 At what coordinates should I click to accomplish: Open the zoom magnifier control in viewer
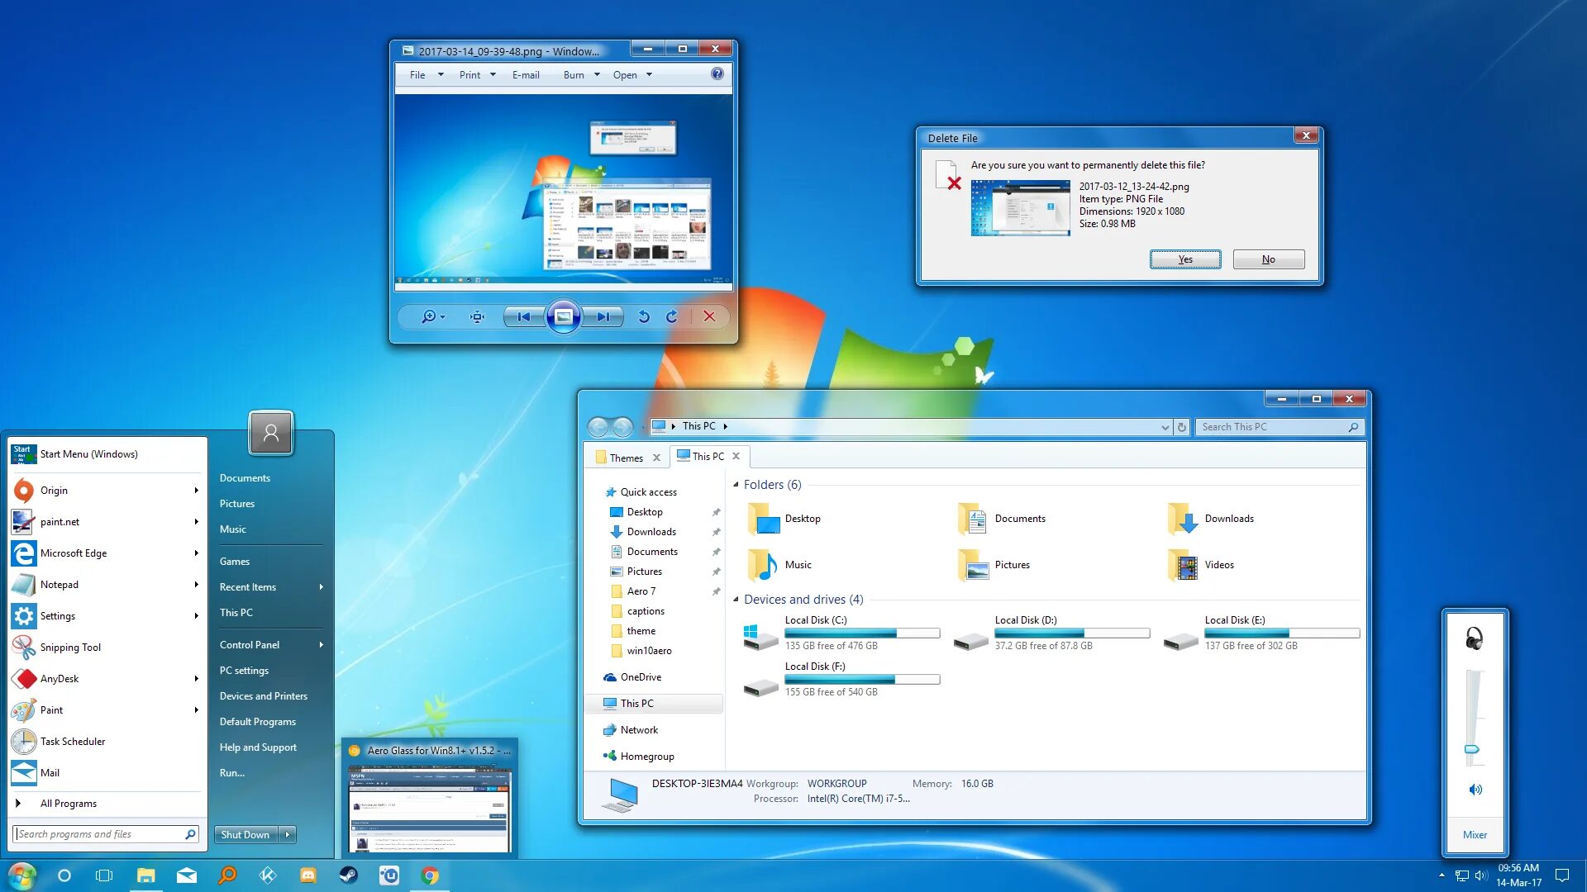[x=429, y=316]
